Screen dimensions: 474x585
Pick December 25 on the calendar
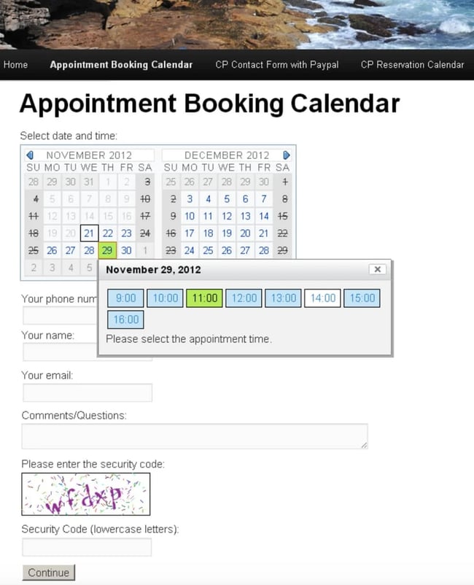[209, 250]
